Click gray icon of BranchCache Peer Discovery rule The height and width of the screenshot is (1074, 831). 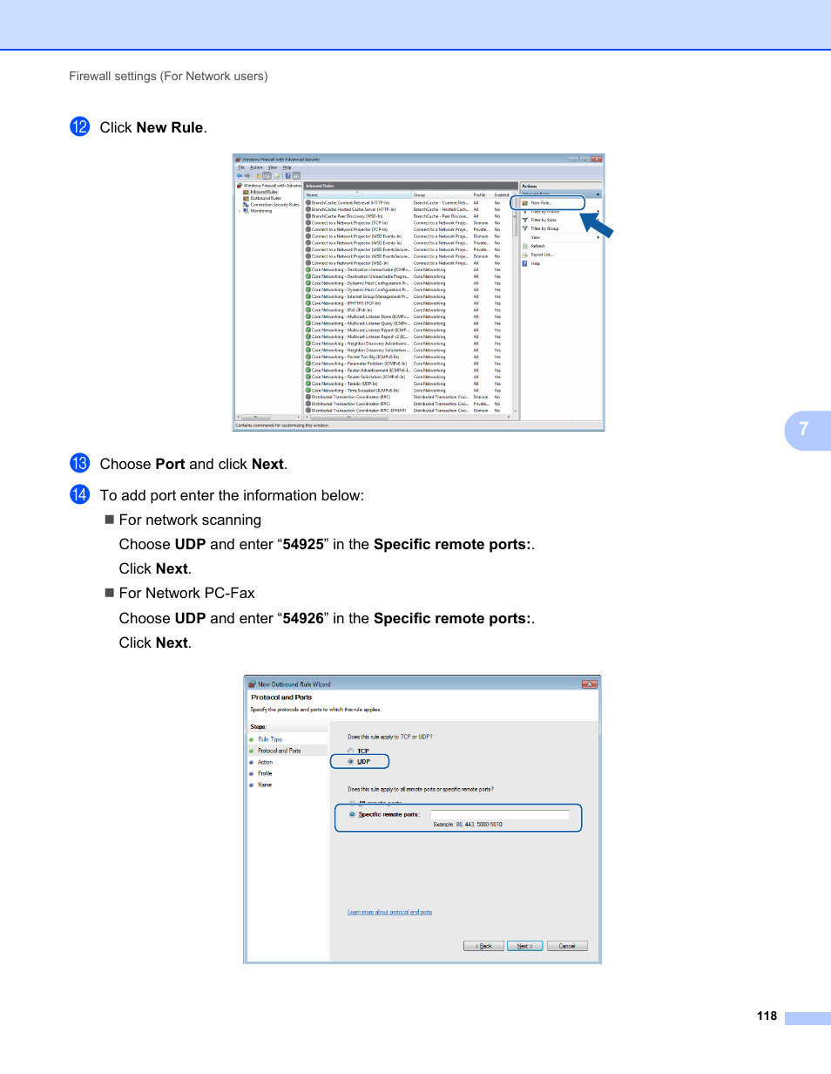coord(308,216)
